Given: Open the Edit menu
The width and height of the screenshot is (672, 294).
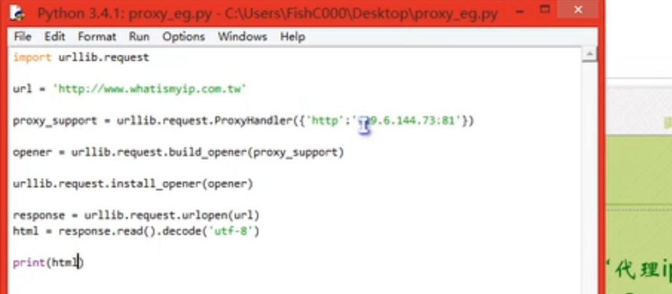Looking at the screenshot, I should (x=55, y=37).
